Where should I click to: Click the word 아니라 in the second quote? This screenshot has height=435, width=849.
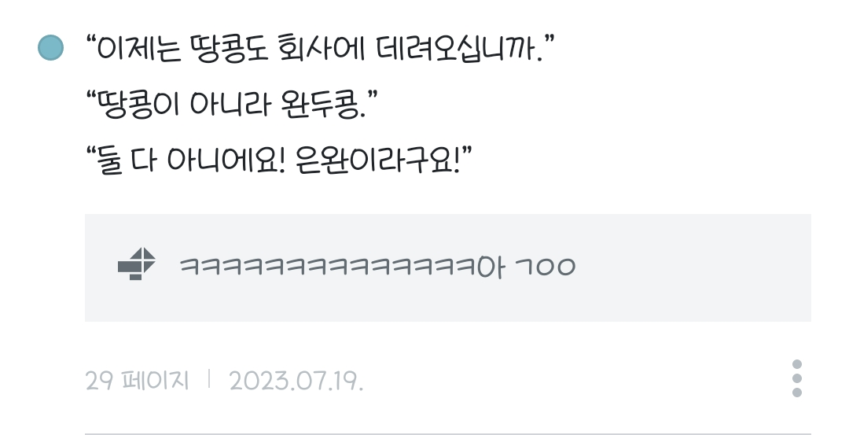pyautogui.click(x=230, y=104)
